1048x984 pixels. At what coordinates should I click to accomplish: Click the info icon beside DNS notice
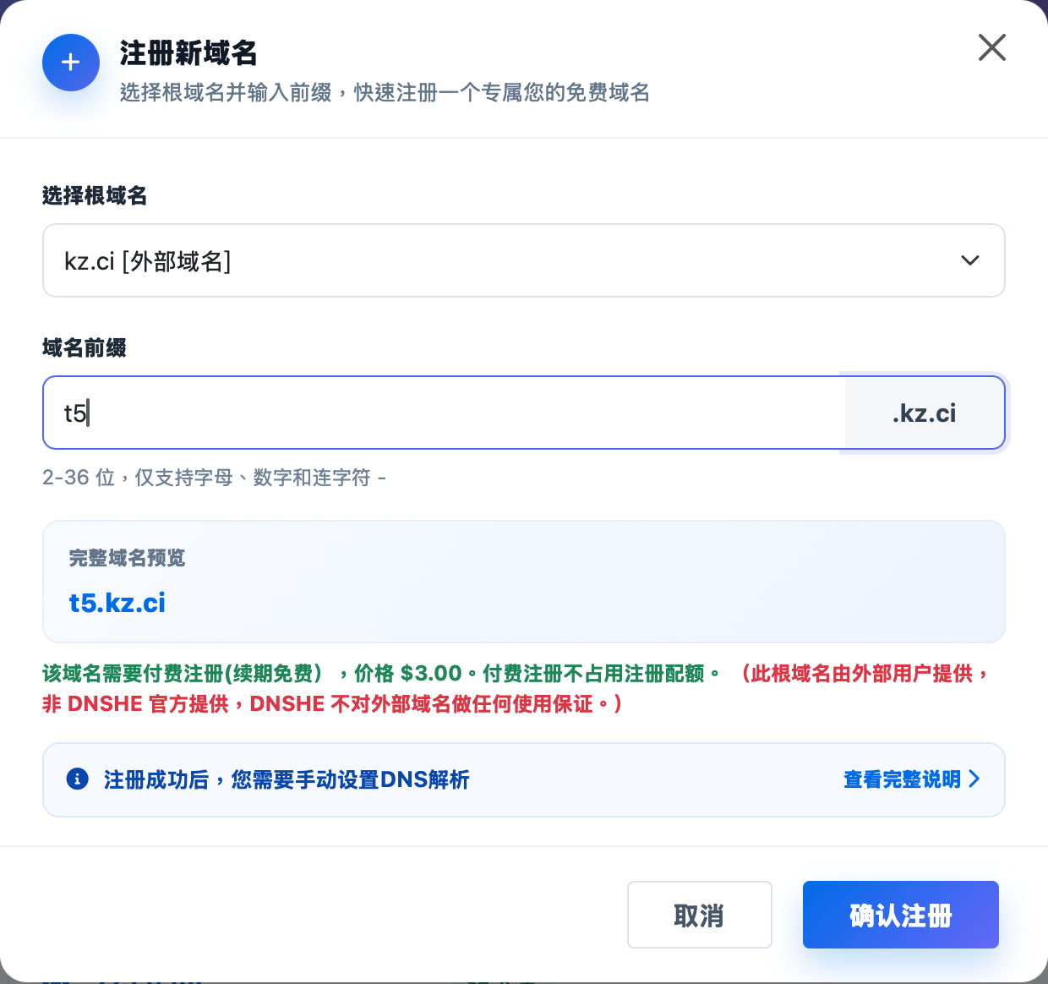(78, 779)
